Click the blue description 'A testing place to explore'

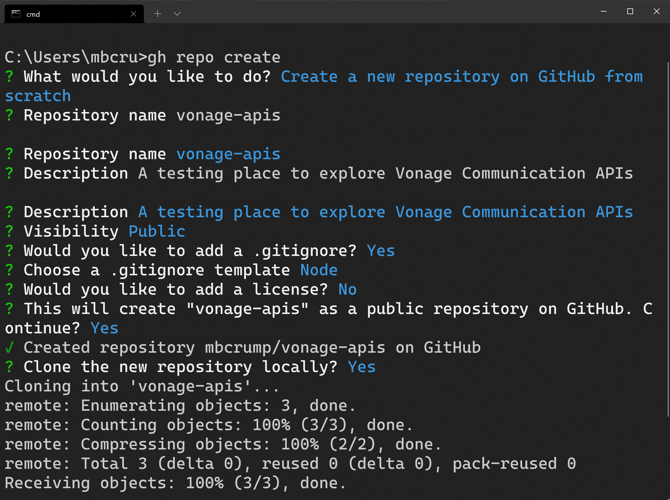click(262, 212)
